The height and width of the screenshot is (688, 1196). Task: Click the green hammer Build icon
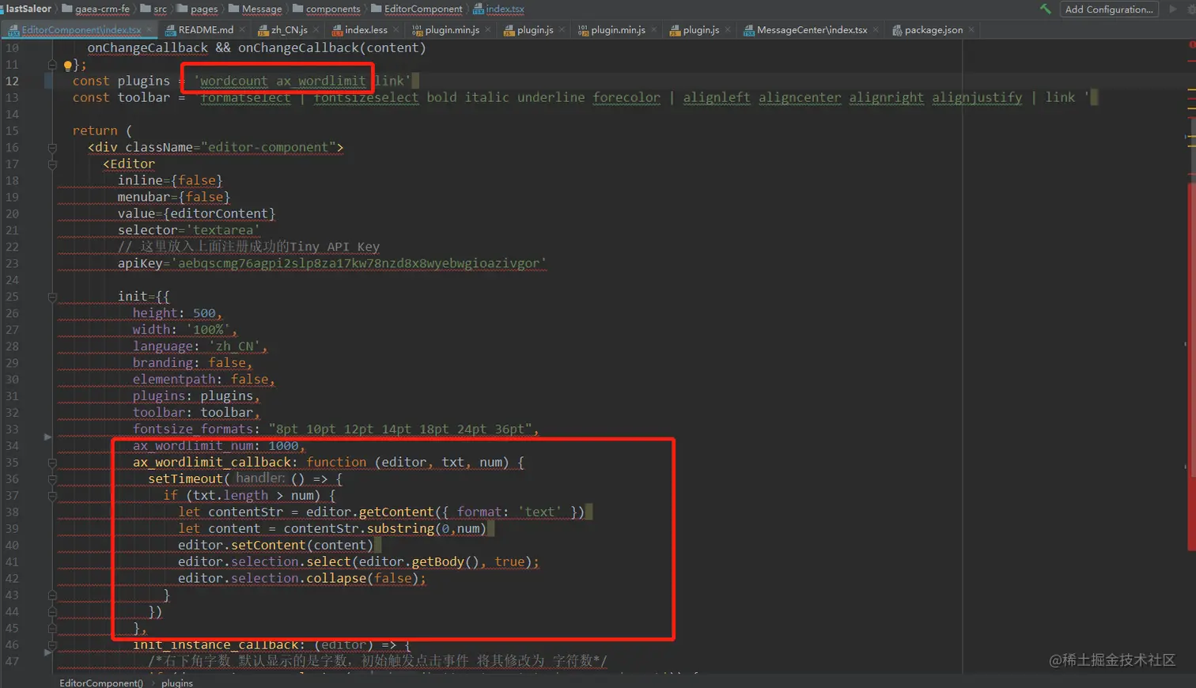coord(1046,9)
